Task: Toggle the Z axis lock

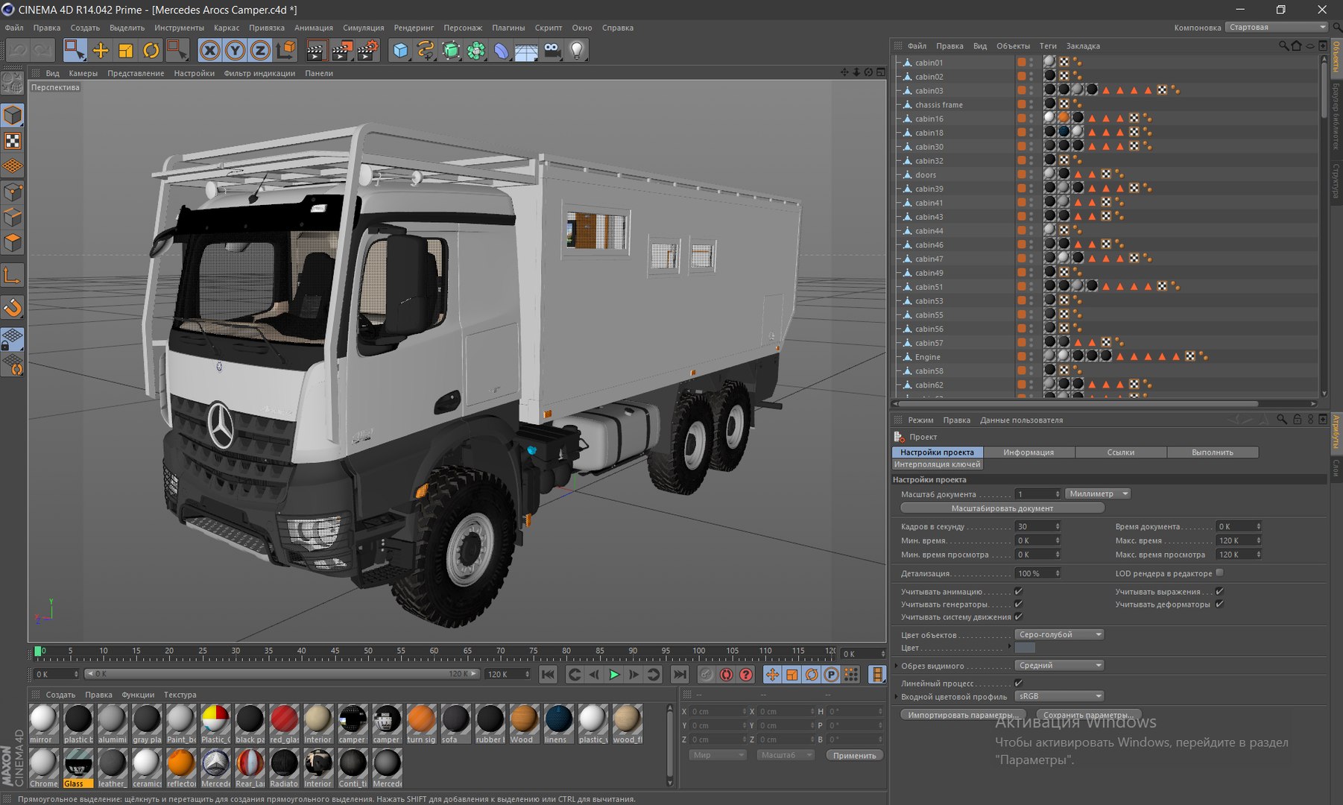Action: coord(260,50)
